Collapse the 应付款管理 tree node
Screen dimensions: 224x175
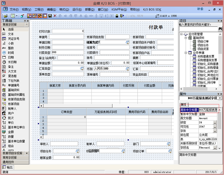pos(181,34)
